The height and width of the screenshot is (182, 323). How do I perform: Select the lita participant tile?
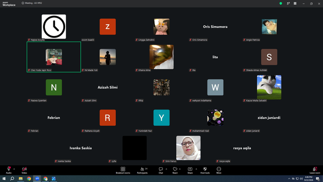click(216, 57)
